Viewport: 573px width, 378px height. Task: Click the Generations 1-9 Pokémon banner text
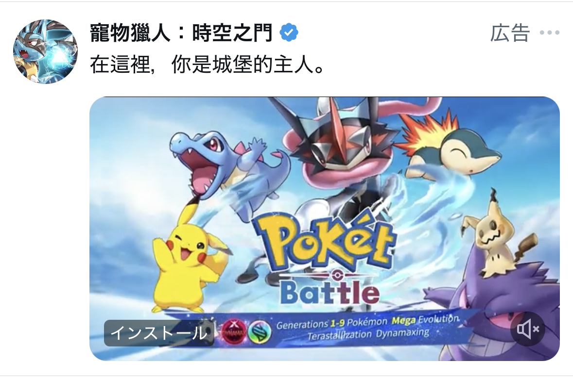(x=367, y=328)
